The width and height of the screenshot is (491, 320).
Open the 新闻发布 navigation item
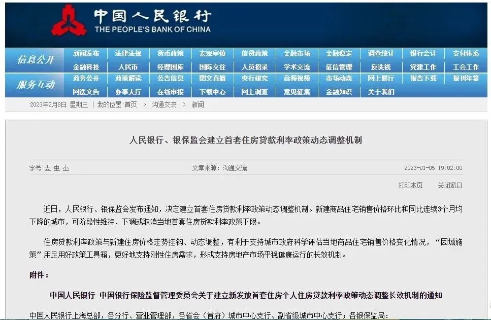pos(86,53)
